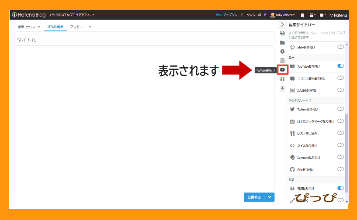Click the YouTube貼り付け label text
The image size is (357, 220).
click(308, 66)
